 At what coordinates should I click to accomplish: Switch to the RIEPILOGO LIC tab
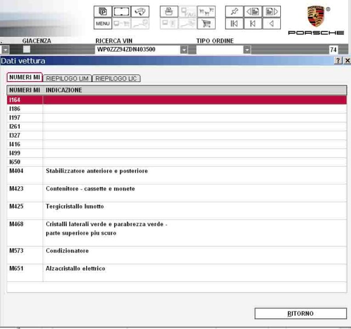[x=116, y=78]
